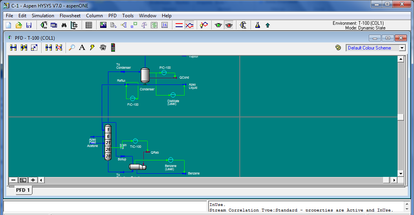Viewport: 414px width, 215px height.
Task: Select the magnifier Zoom tool
Action: (72, 48)
